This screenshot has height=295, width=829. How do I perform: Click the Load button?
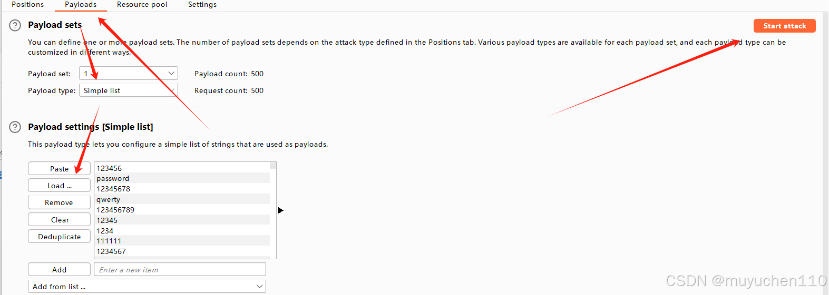[59, 186]
